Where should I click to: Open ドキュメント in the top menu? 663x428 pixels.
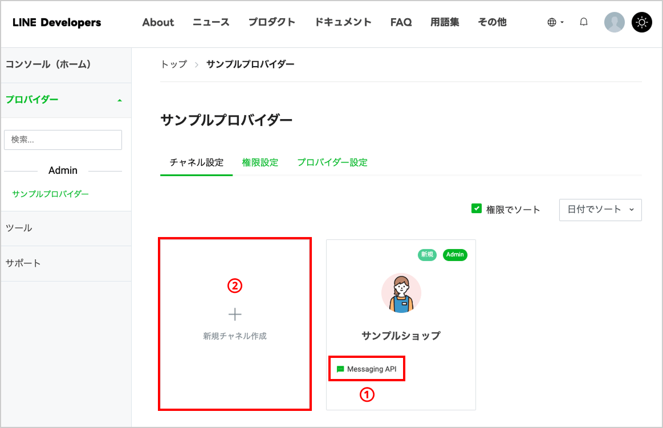pyautogui.click(x=343, y=22)
